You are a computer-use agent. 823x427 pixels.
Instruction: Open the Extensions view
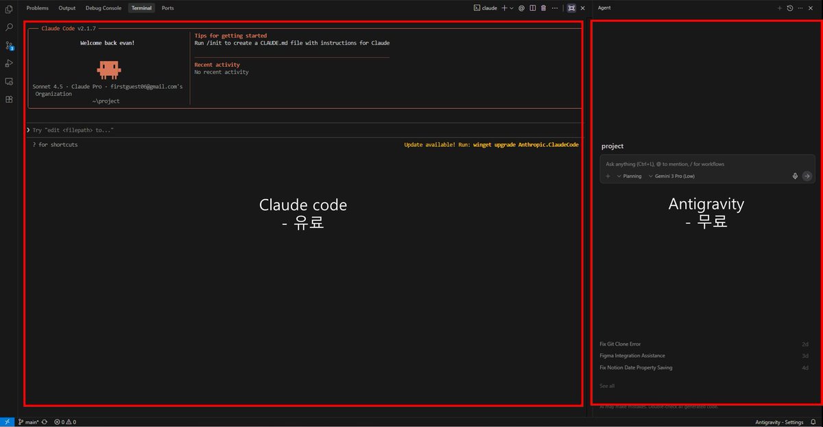point(9,99)
